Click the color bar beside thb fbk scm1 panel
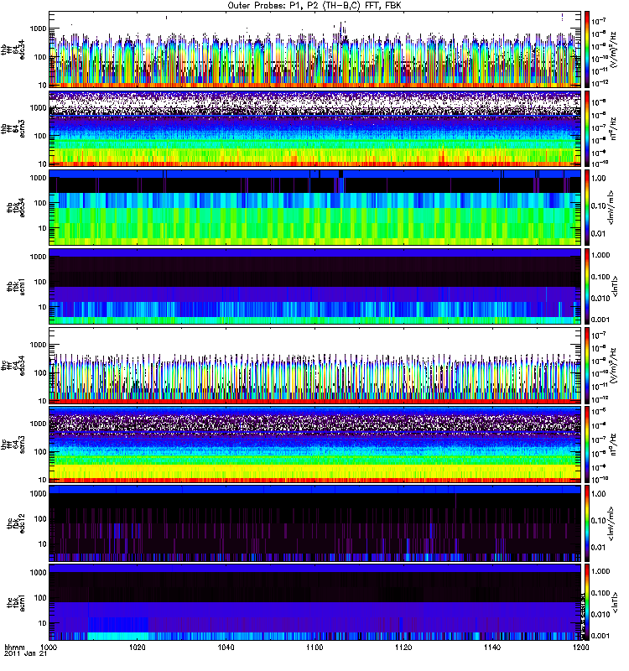 click(x=587, y=286)
